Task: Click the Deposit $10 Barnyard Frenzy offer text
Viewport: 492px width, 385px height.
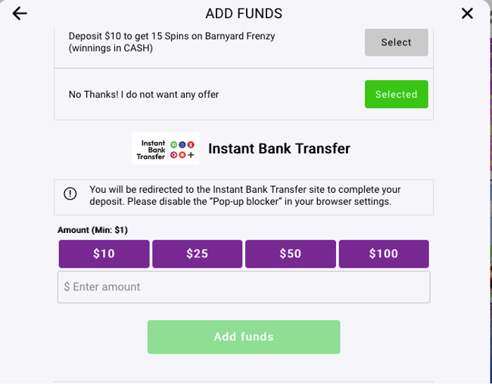Action: [x=172, y=42]
